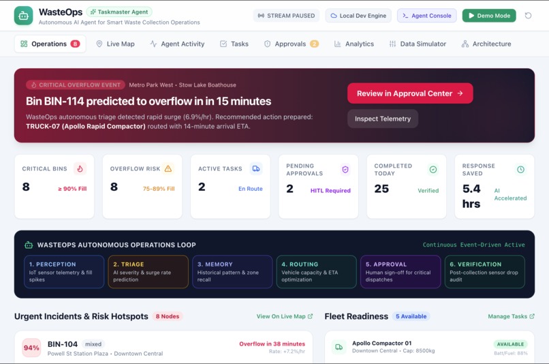The height and width of the screenshot is (364, 549).
Task: Select the 4. Routing loop stage
Action: point(317,272)
